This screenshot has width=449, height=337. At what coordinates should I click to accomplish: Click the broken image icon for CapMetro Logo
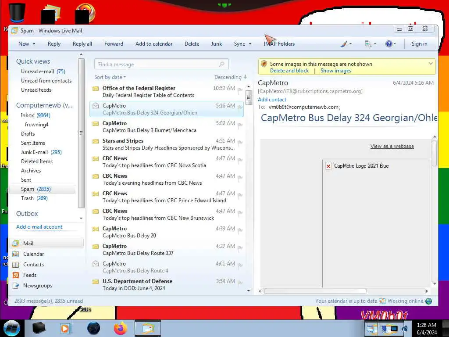(328, 166)
